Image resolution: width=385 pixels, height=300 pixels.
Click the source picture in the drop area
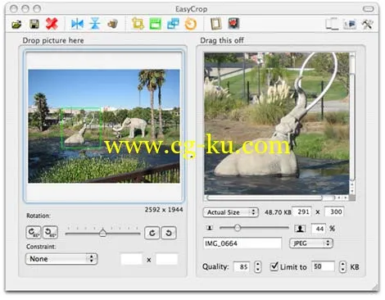104,126
